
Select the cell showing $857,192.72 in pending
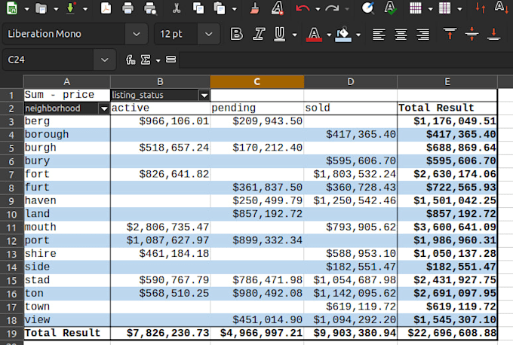click(x=256, y=214)
